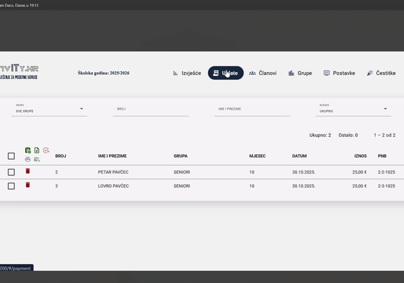This screenshot has height=283, width=404.
Task: Check the box for Petar Pavčec row
Action: [11, 172]
